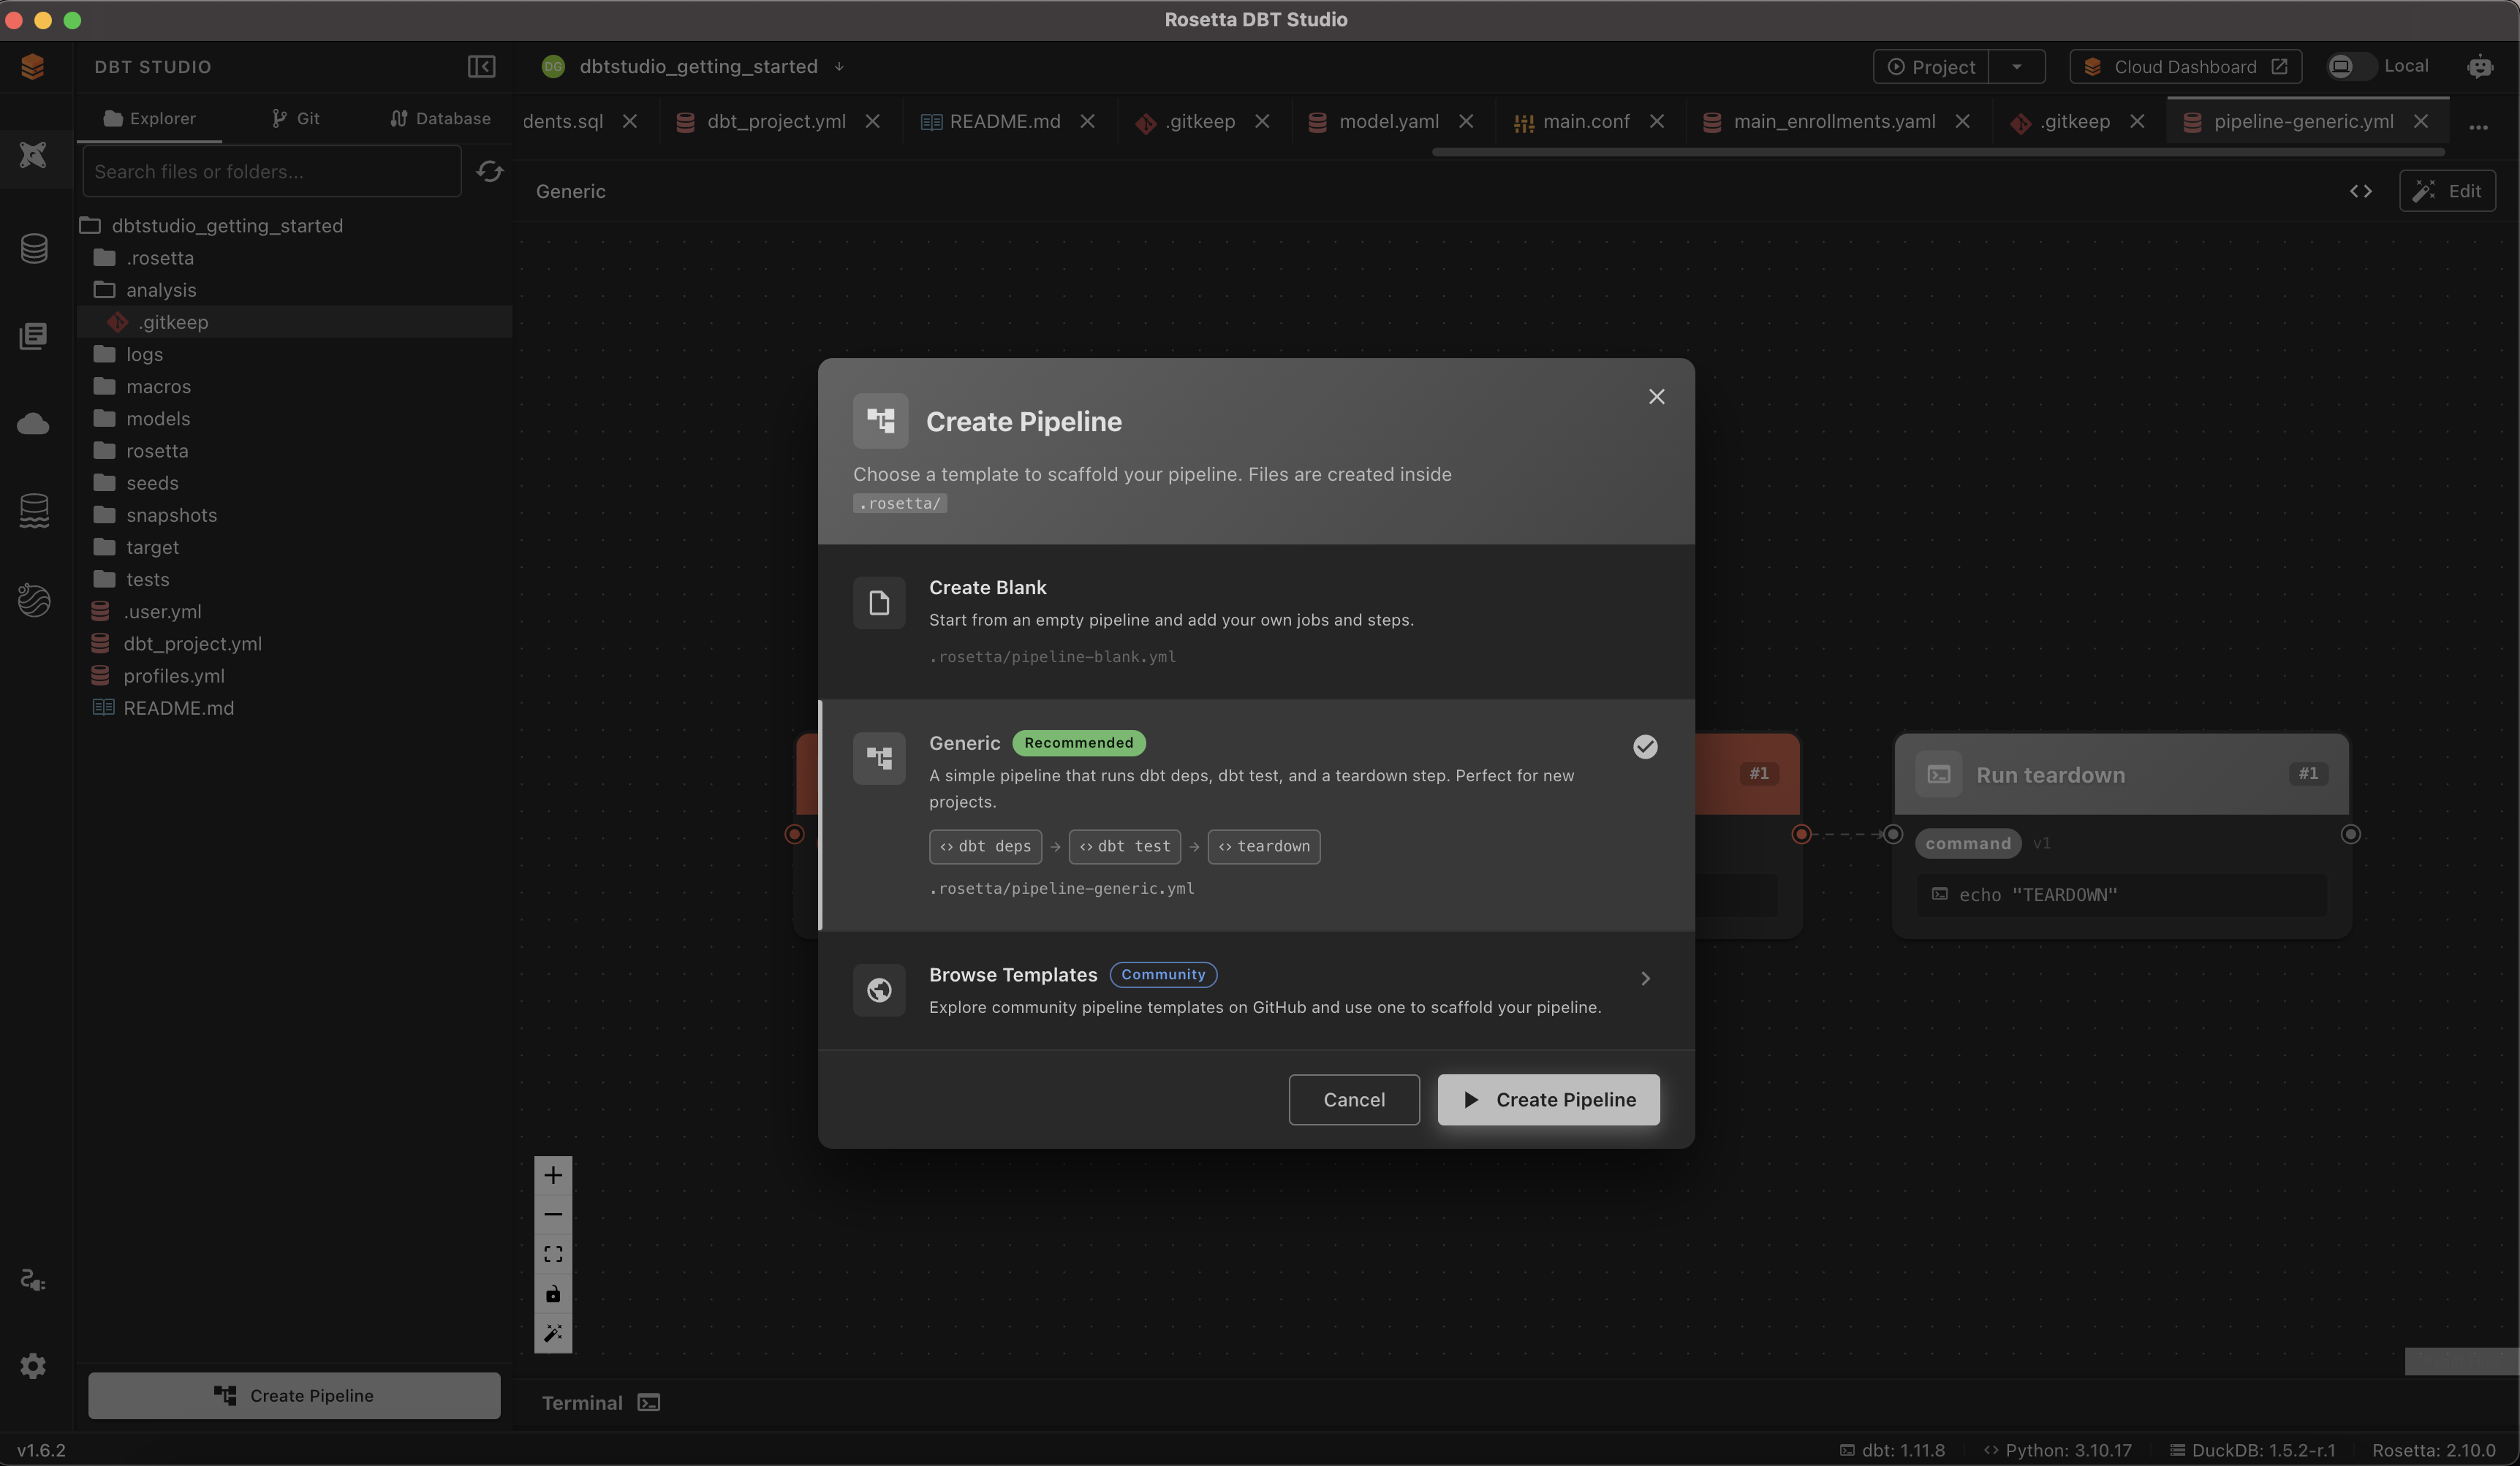
Task: Click the DuckDB version status entry
Action: (2252, 1450)
